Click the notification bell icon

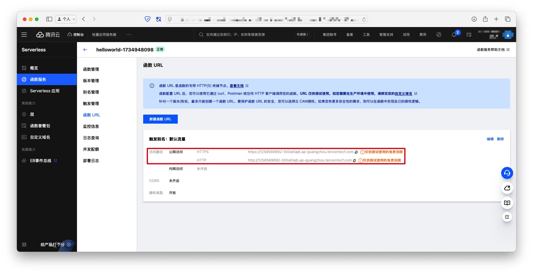pos(454,35)
